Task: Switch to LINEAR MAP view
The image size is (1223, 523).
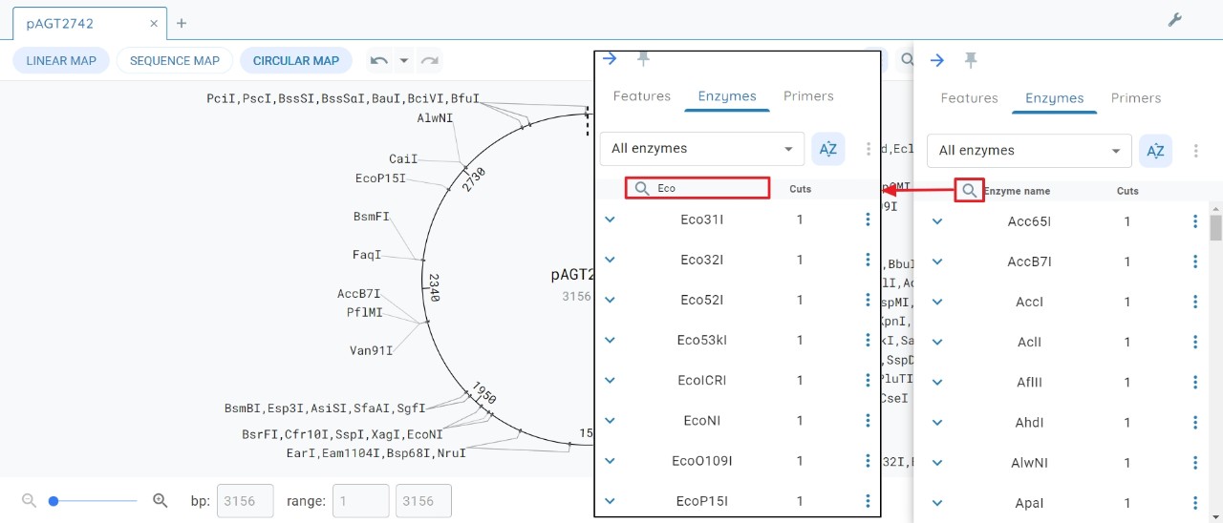Action: click(x=61, y=61)
